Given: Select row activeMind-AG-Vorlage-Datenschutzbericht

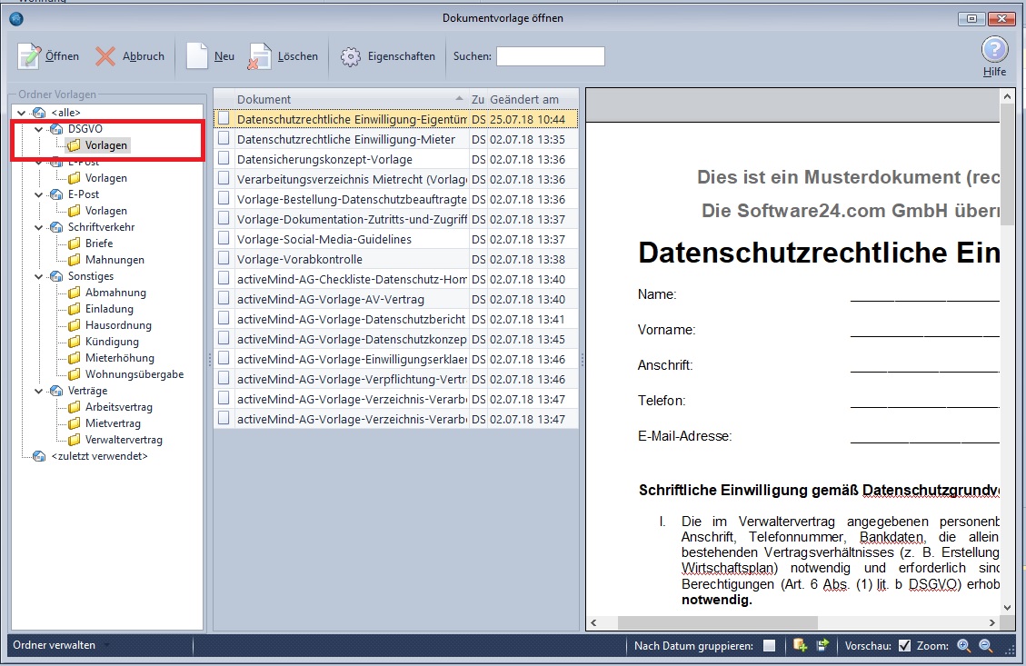Looking at the screenshot, I should [396, 319].
